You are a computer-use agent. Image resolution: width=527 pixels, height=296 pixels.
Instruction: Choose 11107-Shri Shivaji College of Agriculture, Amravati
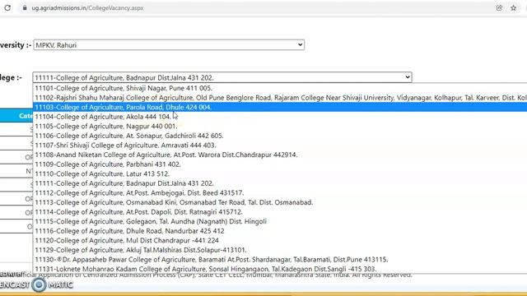point(280,146)
